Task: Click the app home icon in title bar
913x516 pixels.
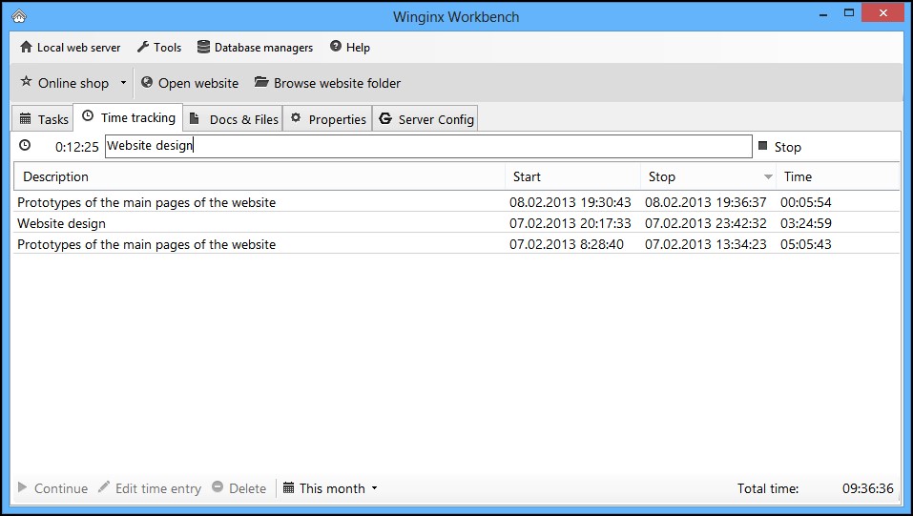Action: (x=18, y=16)
